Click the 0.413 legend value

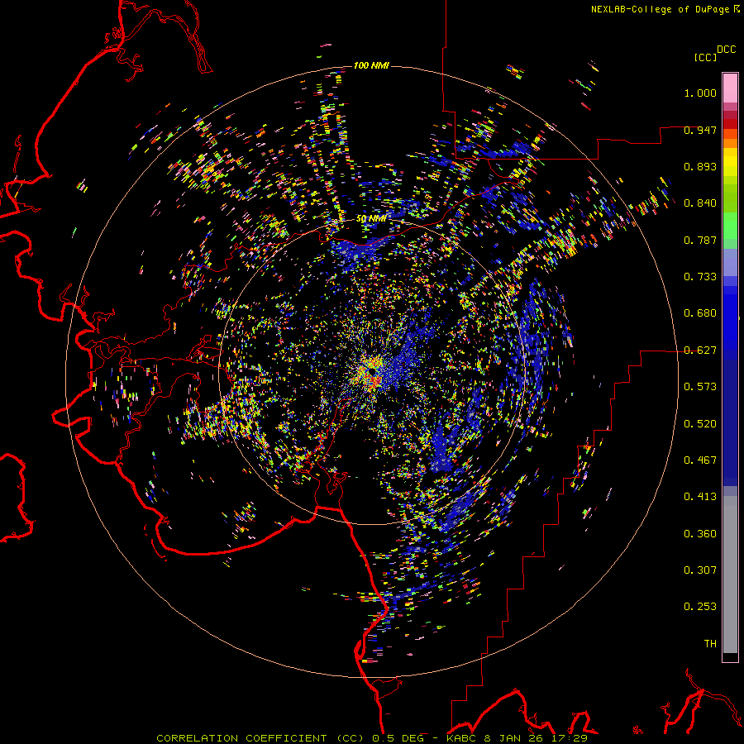[700, 497]
